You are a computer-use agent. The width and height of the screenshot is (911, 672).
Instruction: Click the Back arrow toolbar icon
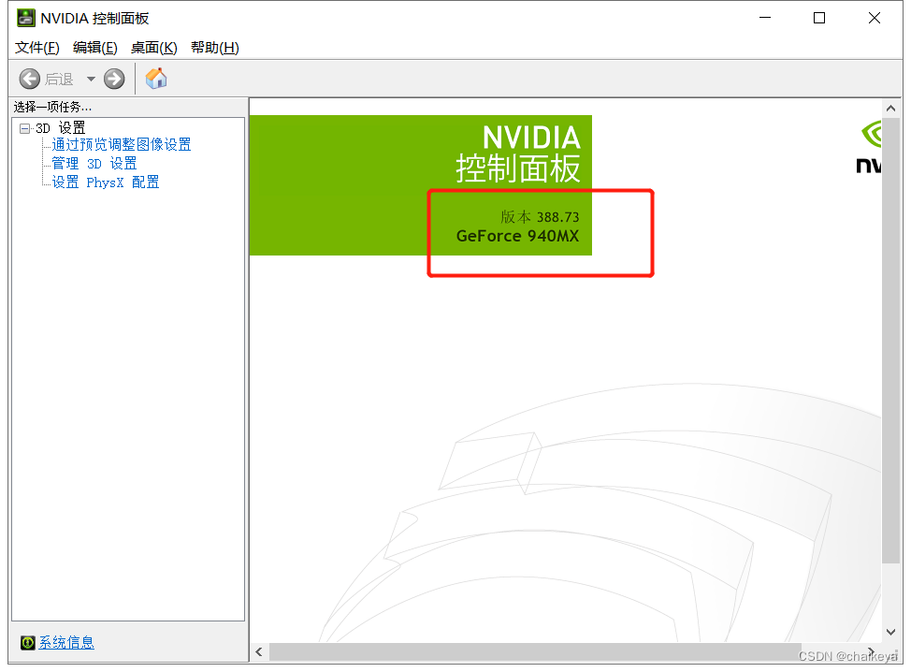30,79
